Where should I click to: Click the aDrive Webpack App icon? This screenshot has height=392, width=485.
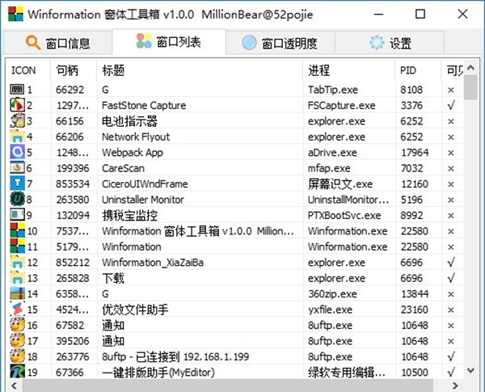[17, 152]
